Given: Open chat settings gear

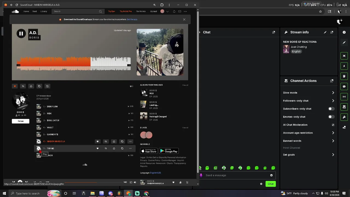Looking at the screenshot, I should [x=261, y=184].
